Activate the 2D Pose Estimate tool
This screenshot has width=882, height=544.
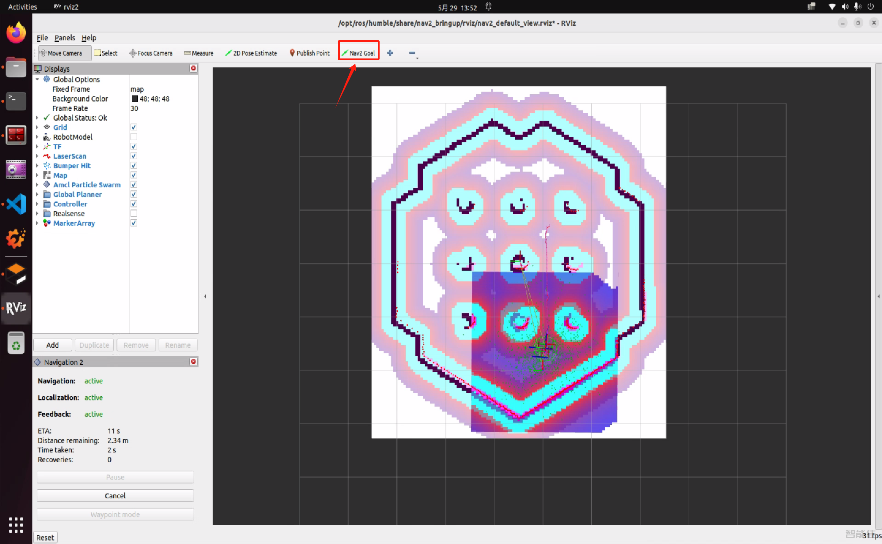[251, 53]
